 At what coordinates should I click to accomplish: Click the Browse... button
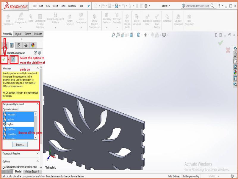click(x=20, y=145)
